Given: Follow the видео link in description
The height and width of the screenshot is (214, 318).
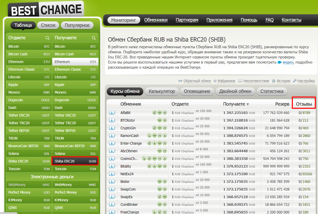Looking at the screenshot, I should 288,62.
